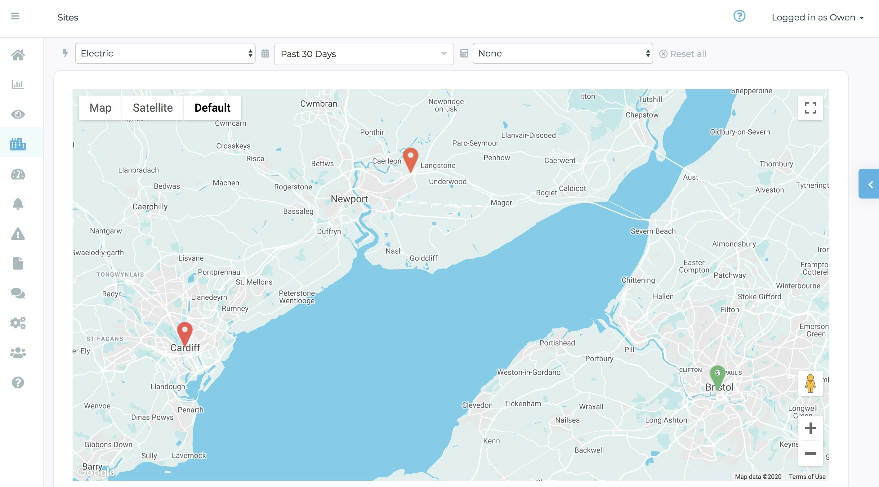Click the Reset all link
The width and height of the screenshot is (879, 487).
pyautogui.click(x=683, y=54)
